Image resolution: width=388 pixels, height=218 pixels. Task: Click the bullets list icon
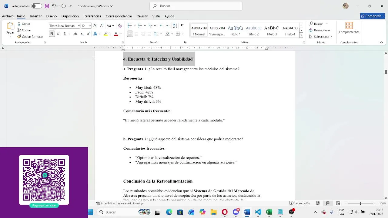pos(130,26)
